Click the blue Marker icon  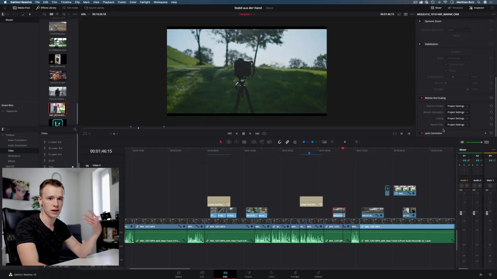[x=312, y=142]
